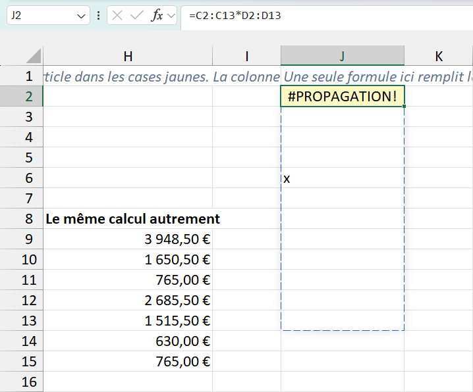Select row 4 header
Screen dimensions: 473x392
pos(22,137)
